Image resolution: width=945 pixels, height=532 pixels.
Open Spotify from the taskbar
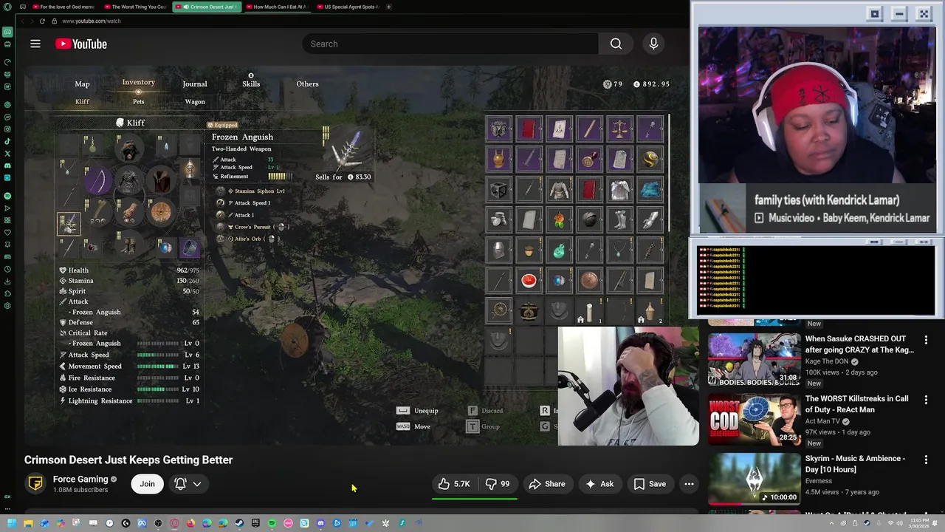[x=272, y=523]
